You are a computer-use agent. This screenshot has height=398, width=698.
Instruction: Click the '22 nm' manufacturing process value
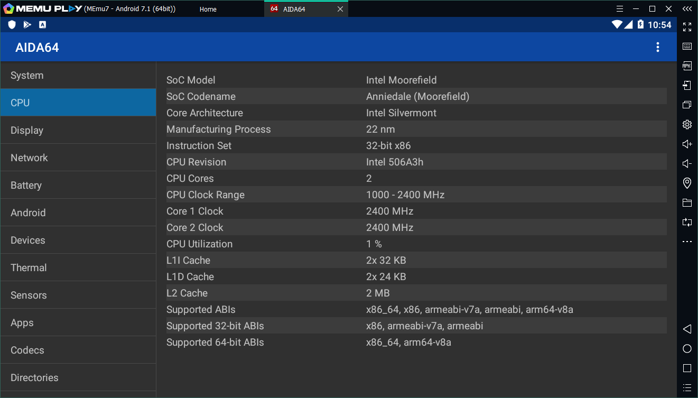(x=380, y=129)
